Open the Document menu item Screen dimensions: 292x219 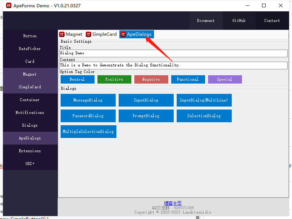pyautogui.click(x=205, y=20)
